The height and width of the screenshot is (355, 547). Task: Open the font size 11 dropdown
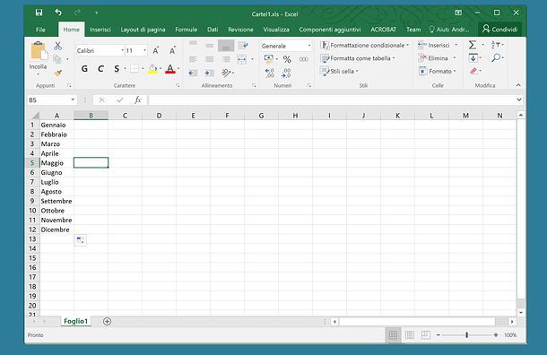144,50
